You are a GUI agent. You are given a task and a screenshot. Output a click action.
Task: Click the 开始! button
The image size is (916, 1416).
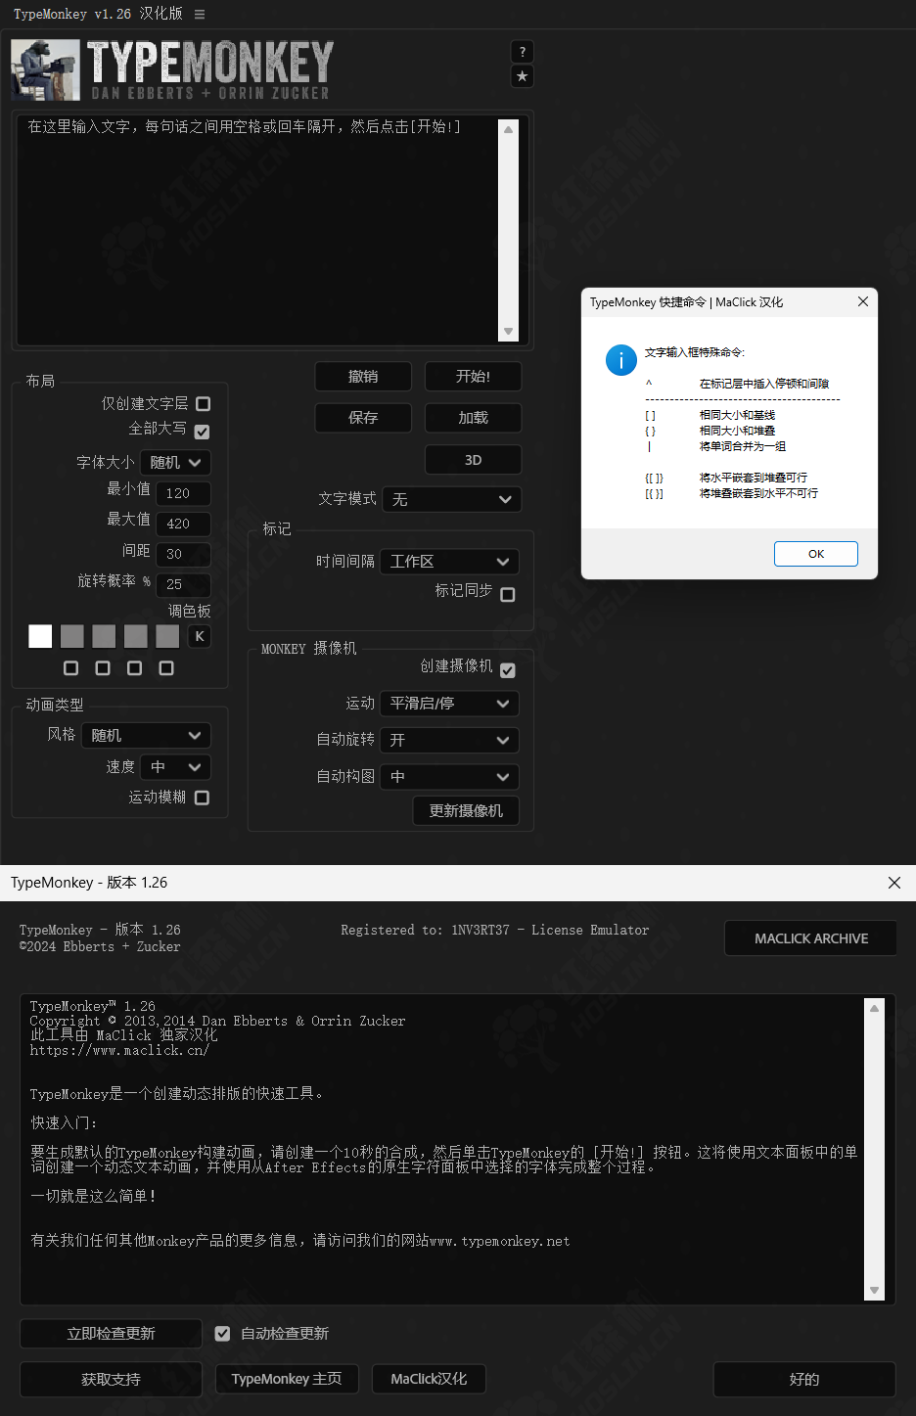click(474, 377)
